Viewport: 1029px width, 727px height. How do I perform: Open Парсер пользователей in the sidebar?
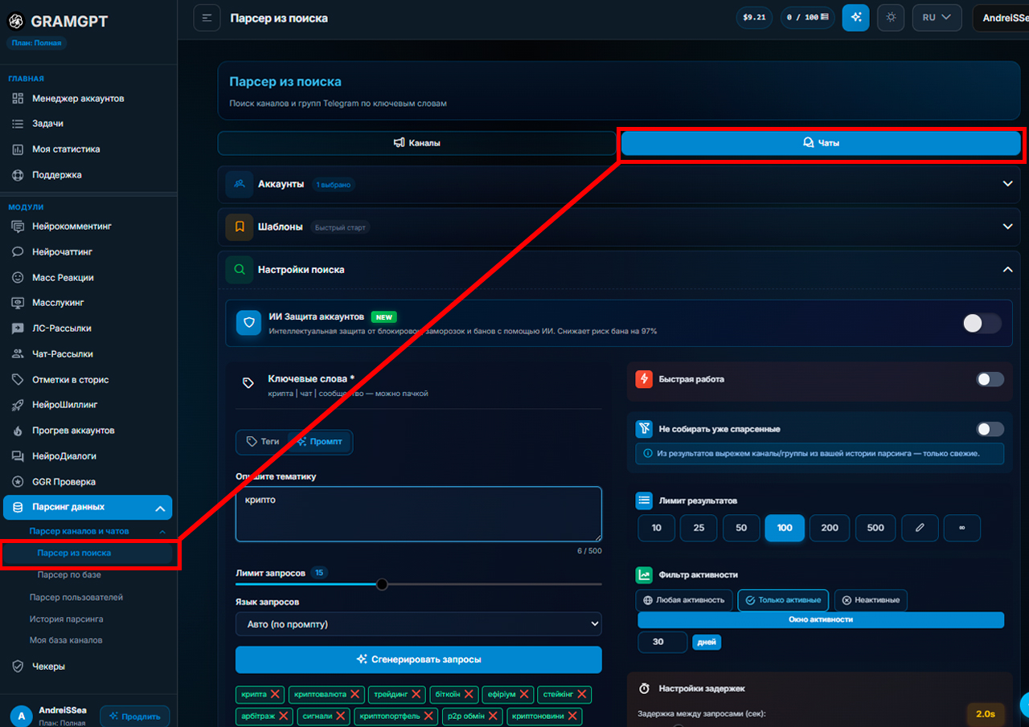point(76,598)
